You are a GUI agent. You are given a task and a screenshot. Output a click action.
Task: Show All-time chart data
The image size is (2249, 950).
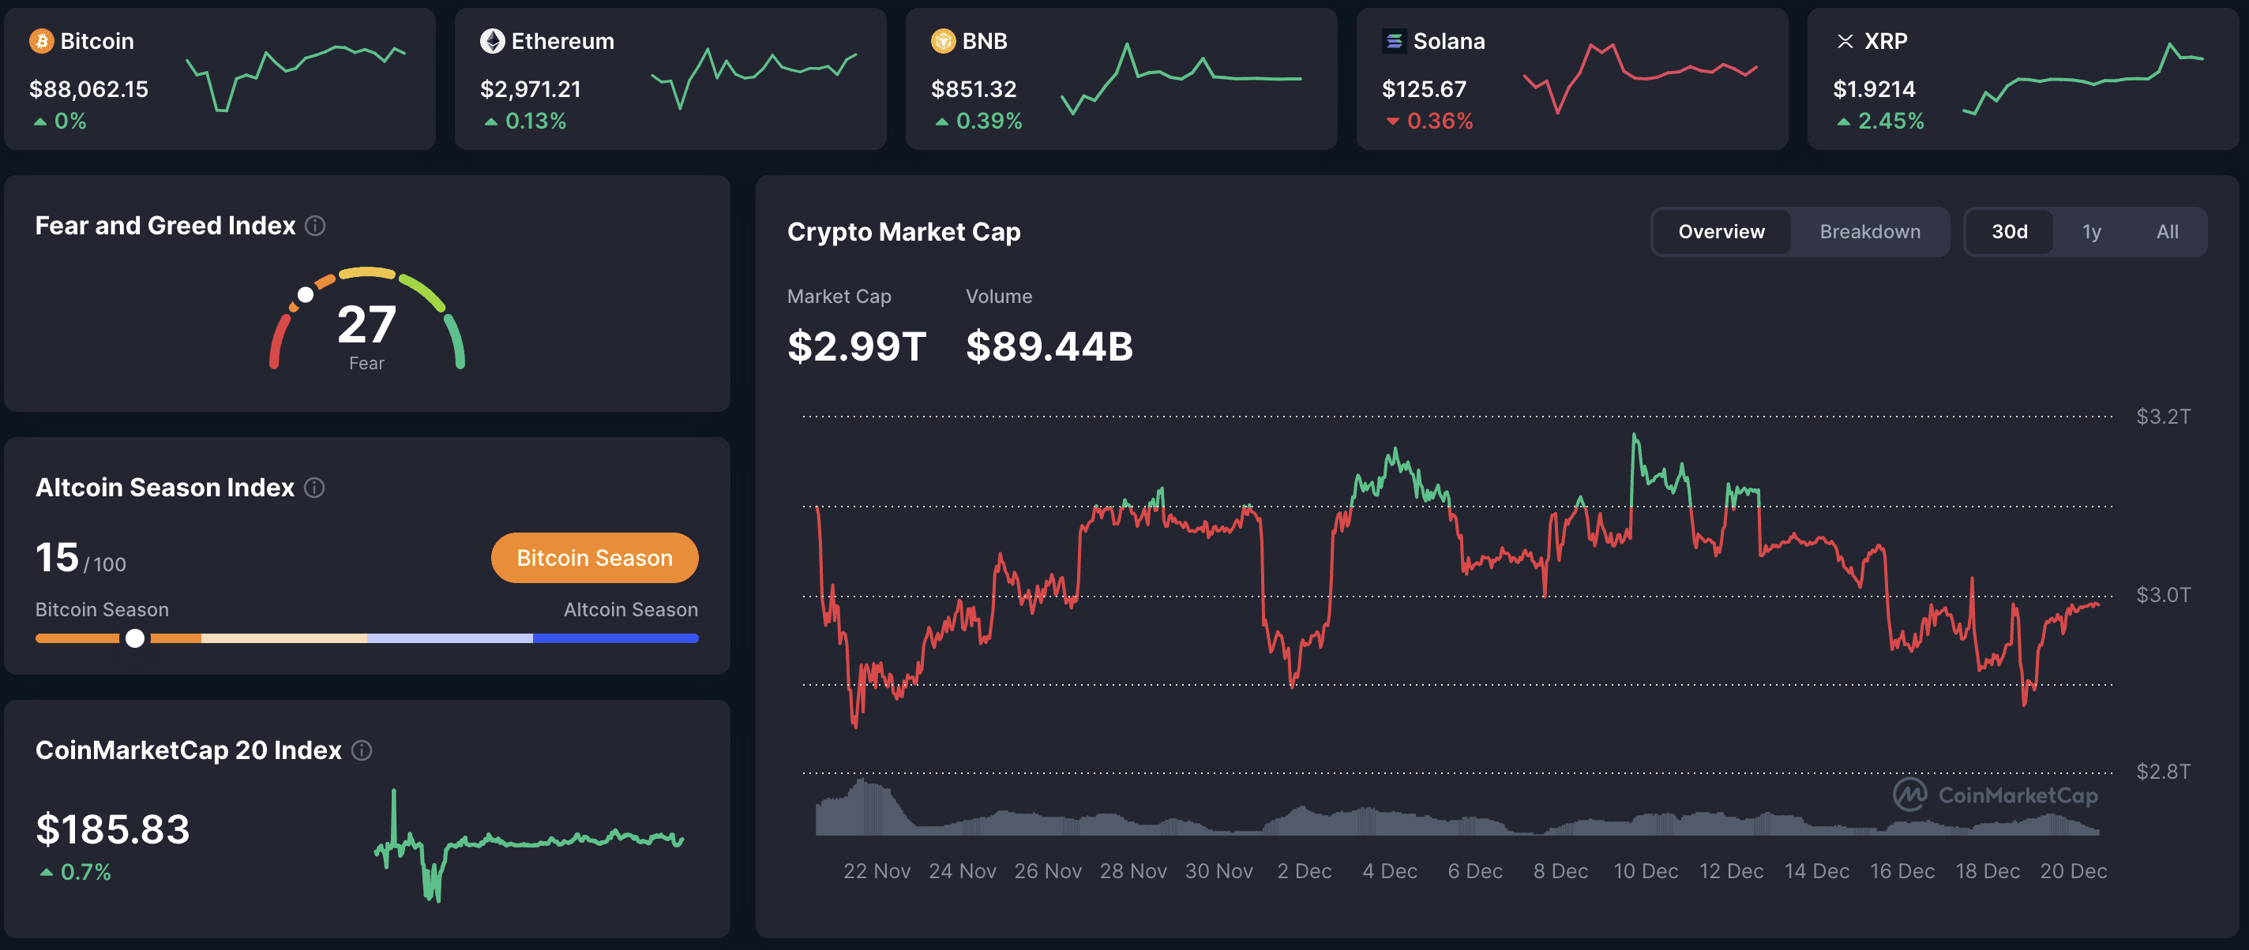pos(2167,231)
